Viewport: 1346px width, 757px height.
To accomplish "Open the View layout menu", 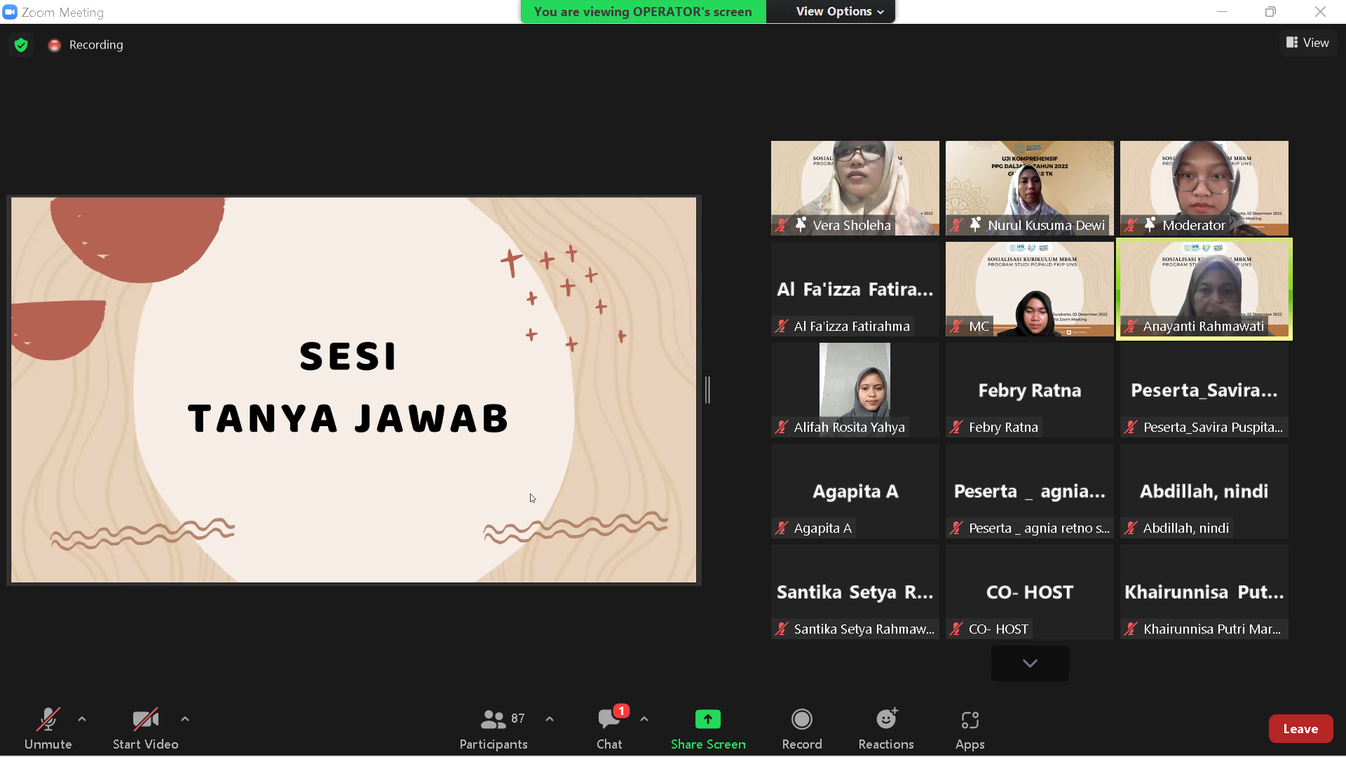I will pos(1307,43).
